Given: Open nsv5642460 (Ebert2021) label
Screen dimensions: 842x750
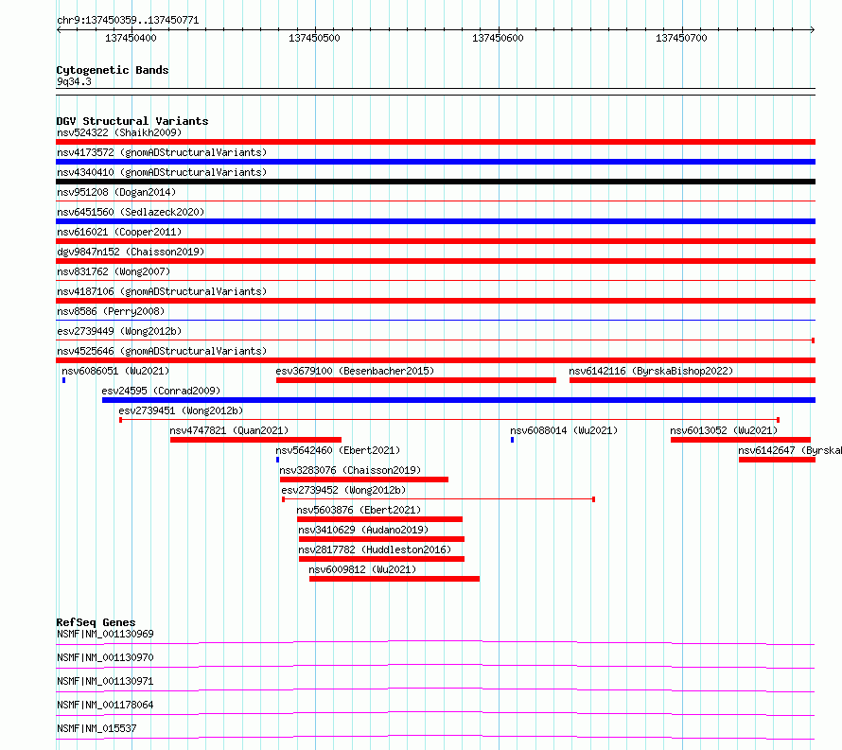Looking at the screenshot, I should click(338, 450).
